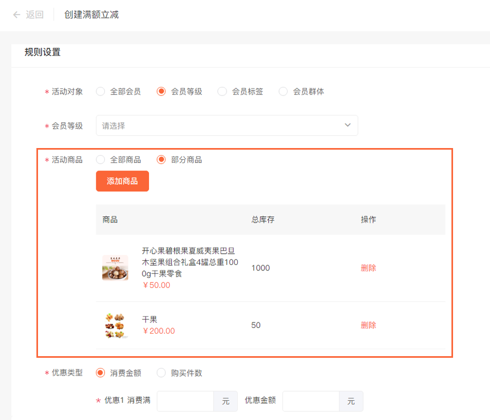Focus the 消费满 amount input field
490x420 pixels.
pyautogui.click(x=185, y=401)
